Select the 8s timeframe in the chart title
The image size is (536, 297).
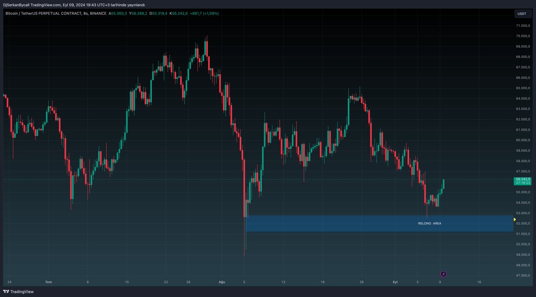coord(86,13)
